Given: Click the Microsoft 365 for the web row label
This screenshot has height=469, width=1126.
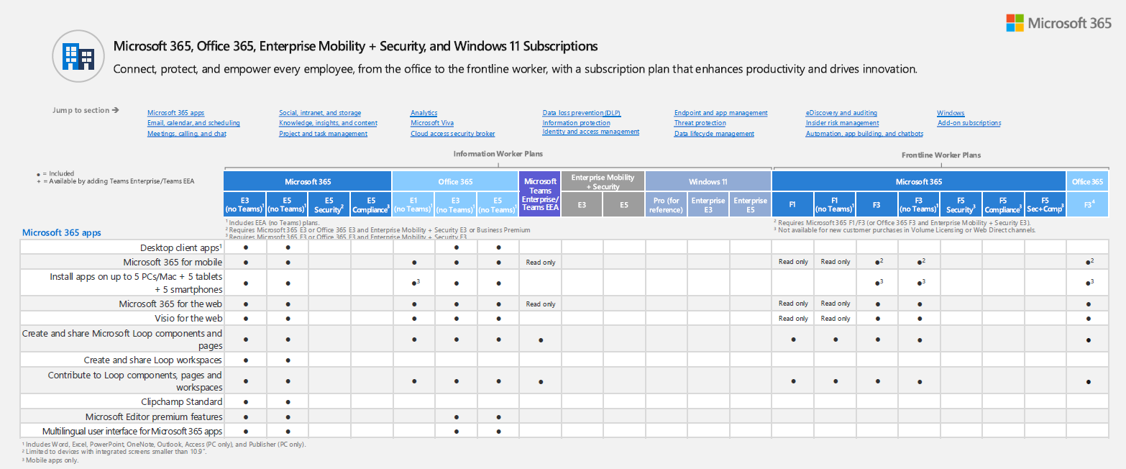Looking at the screenshot, I should [x=170, y=304].
